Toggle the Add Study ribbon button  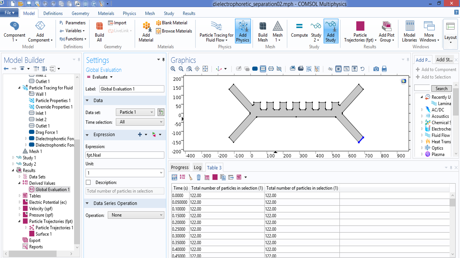[x=330, y=31]
